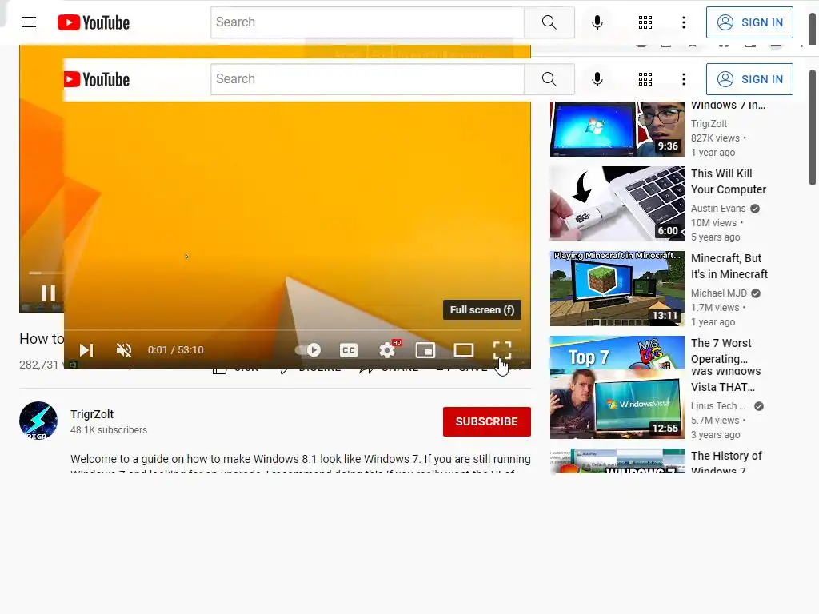
Task: Open YouTube apps grid in top header
Action: 645,22
